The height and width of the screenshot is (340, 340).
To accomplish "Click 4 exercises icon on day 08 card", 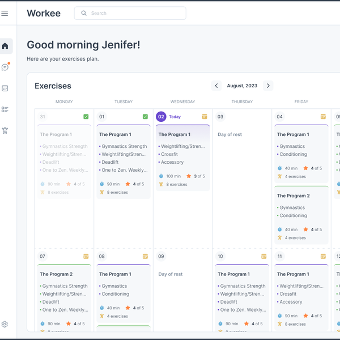I will (101, 316).
